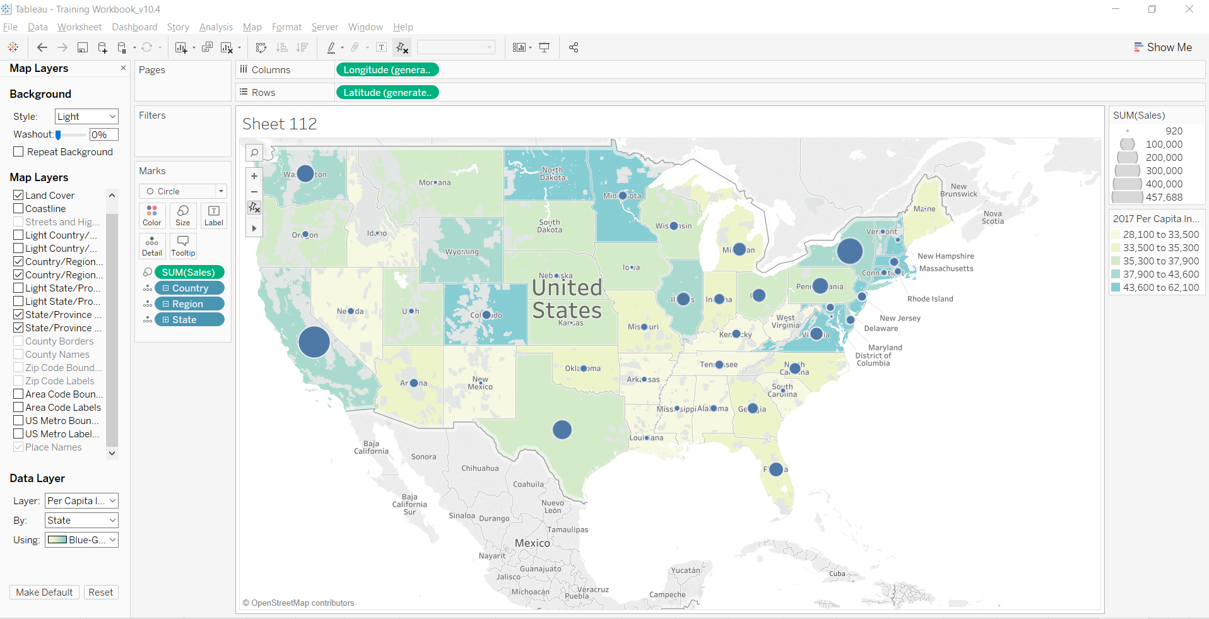This screenshot has width=1209, height=619.
Task: Click the Redo forward arrow
Action: tap(62, 47)
